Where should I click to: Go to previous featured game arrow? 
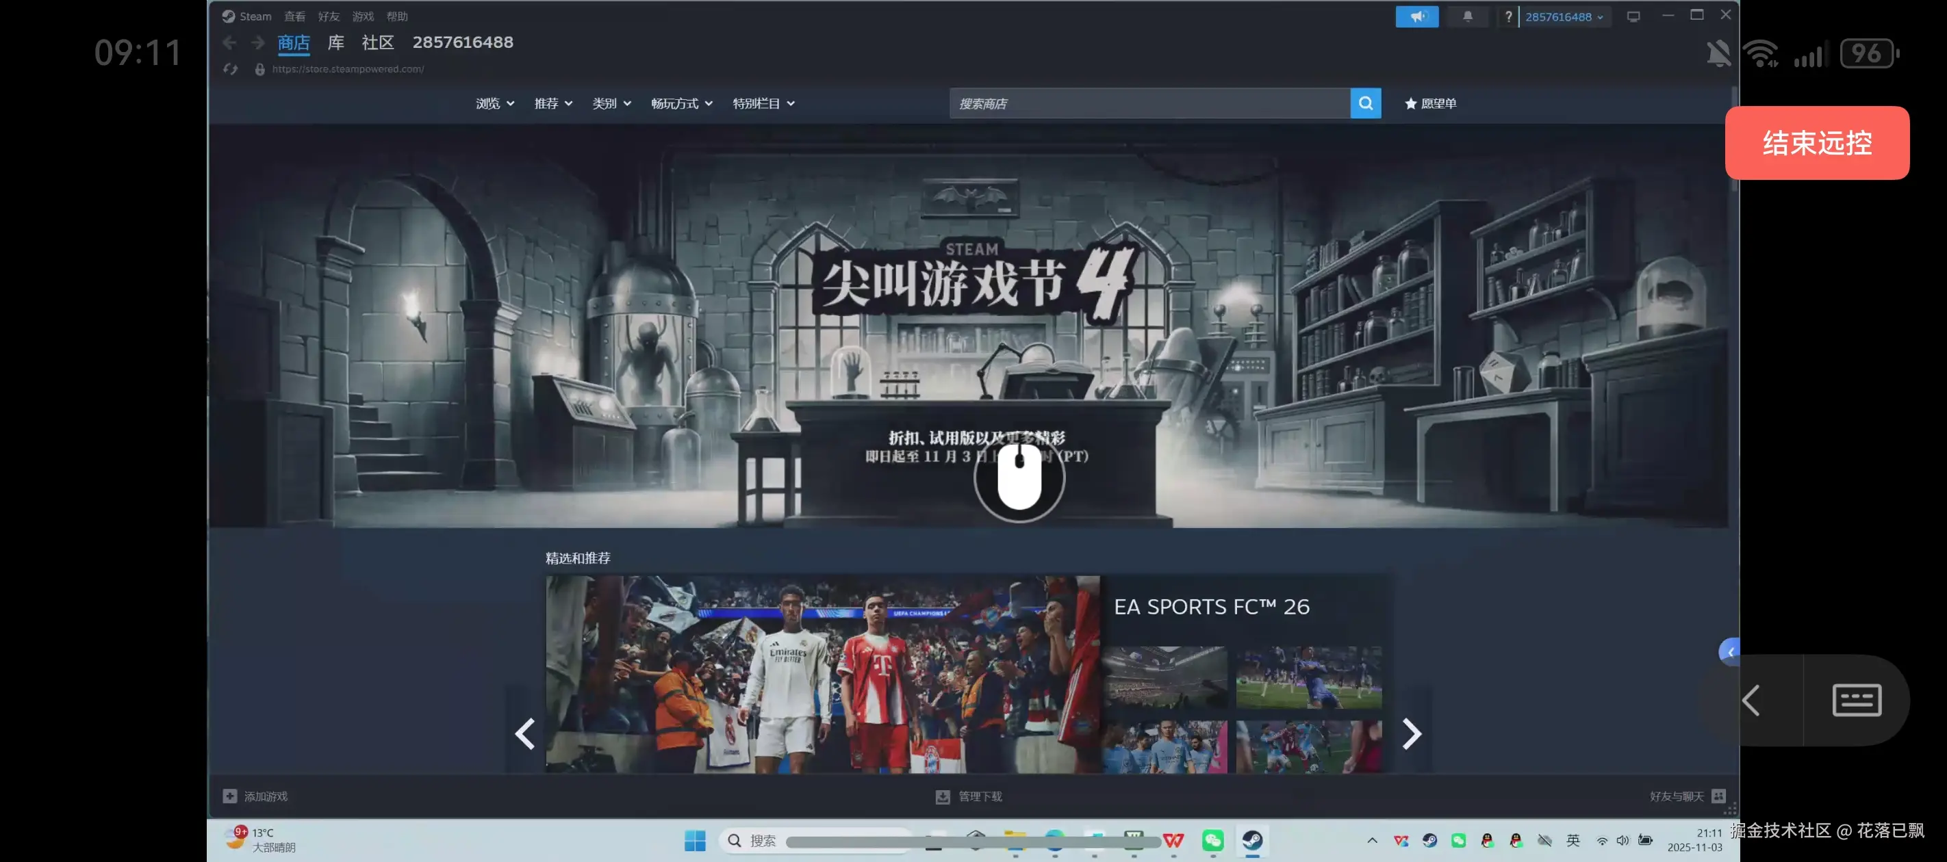point(524,733)
